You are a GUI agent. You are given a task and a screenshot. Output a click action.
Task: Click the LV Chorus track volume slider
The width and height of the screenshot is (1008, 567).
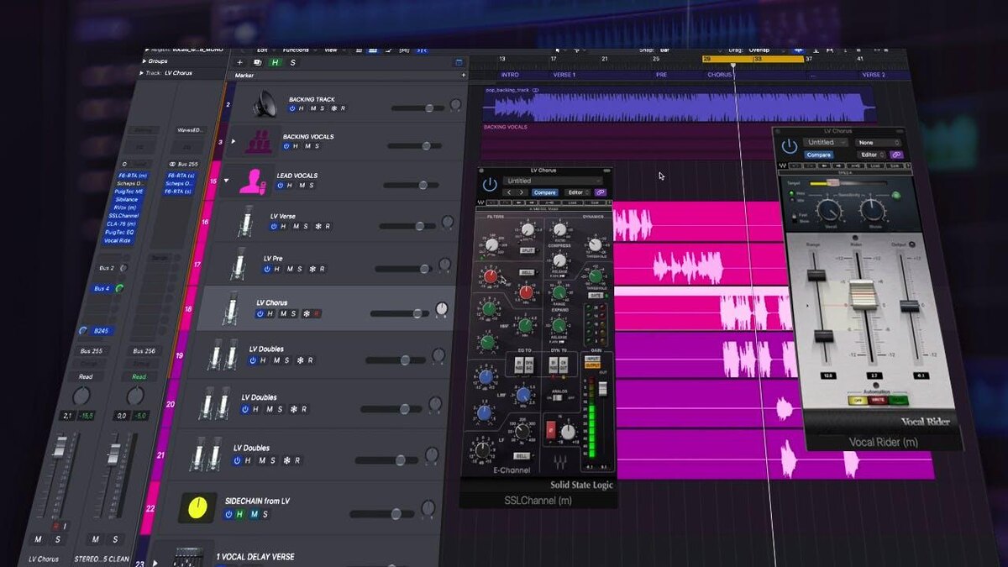point(400,313)
